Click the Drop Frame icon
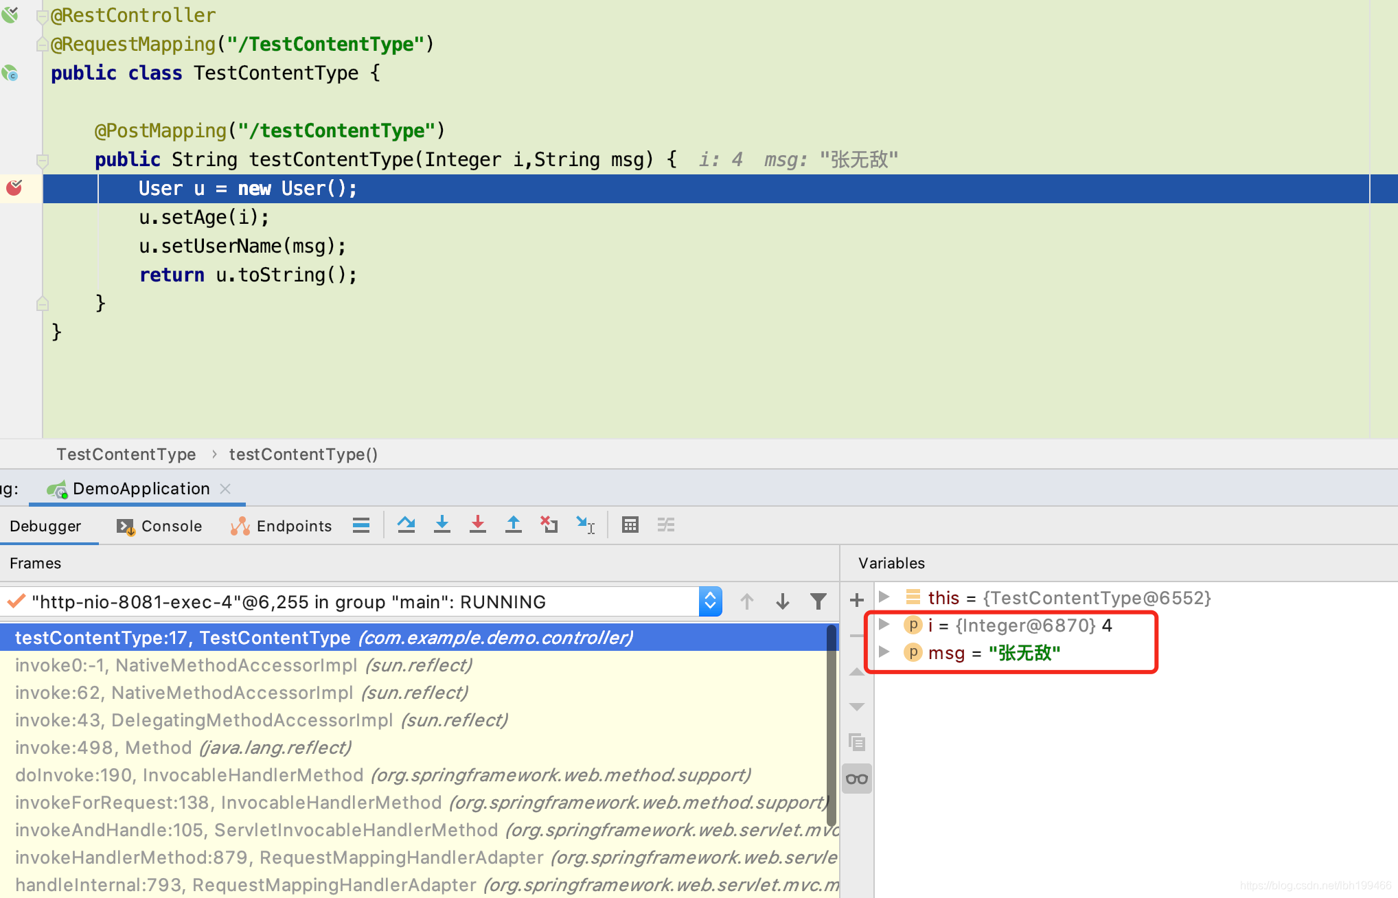Image resolution: width=1398 pixels, height=898 pixels. coord(549,525)
